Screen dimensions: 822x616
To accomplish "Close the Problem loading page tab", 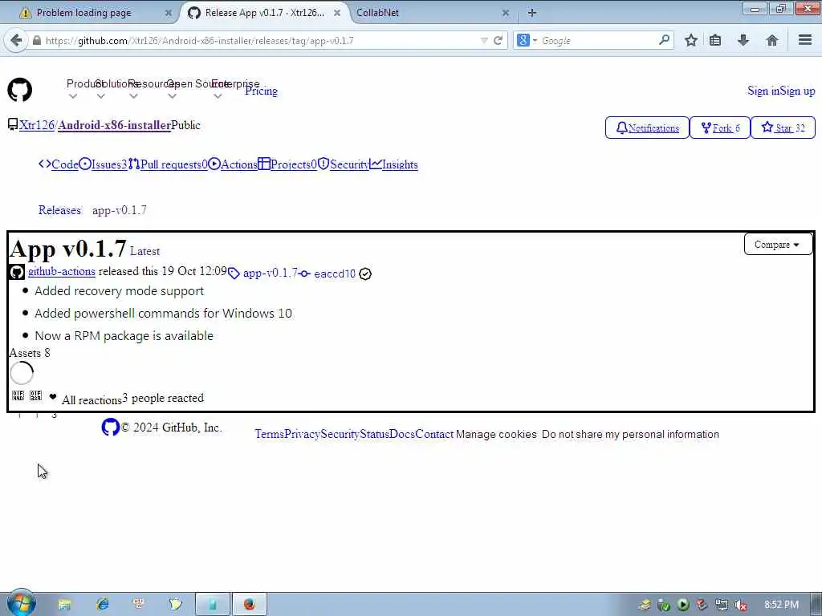I will pos(169,13).
